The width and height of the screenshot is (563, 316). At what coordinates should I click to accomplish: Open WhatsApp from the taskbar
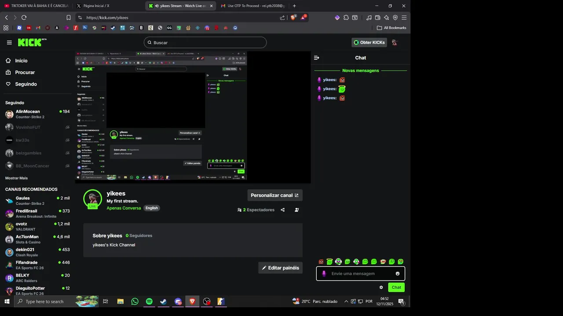(x=135, y=302)
